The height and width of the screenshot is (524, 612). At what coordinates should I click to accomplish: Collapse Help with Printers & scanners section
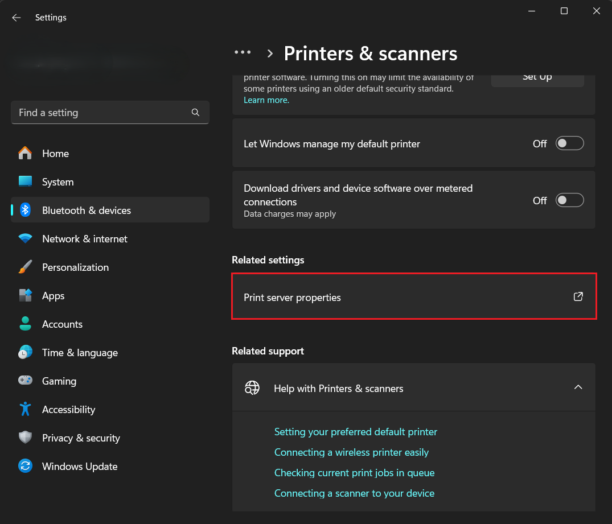coord(578,387)
